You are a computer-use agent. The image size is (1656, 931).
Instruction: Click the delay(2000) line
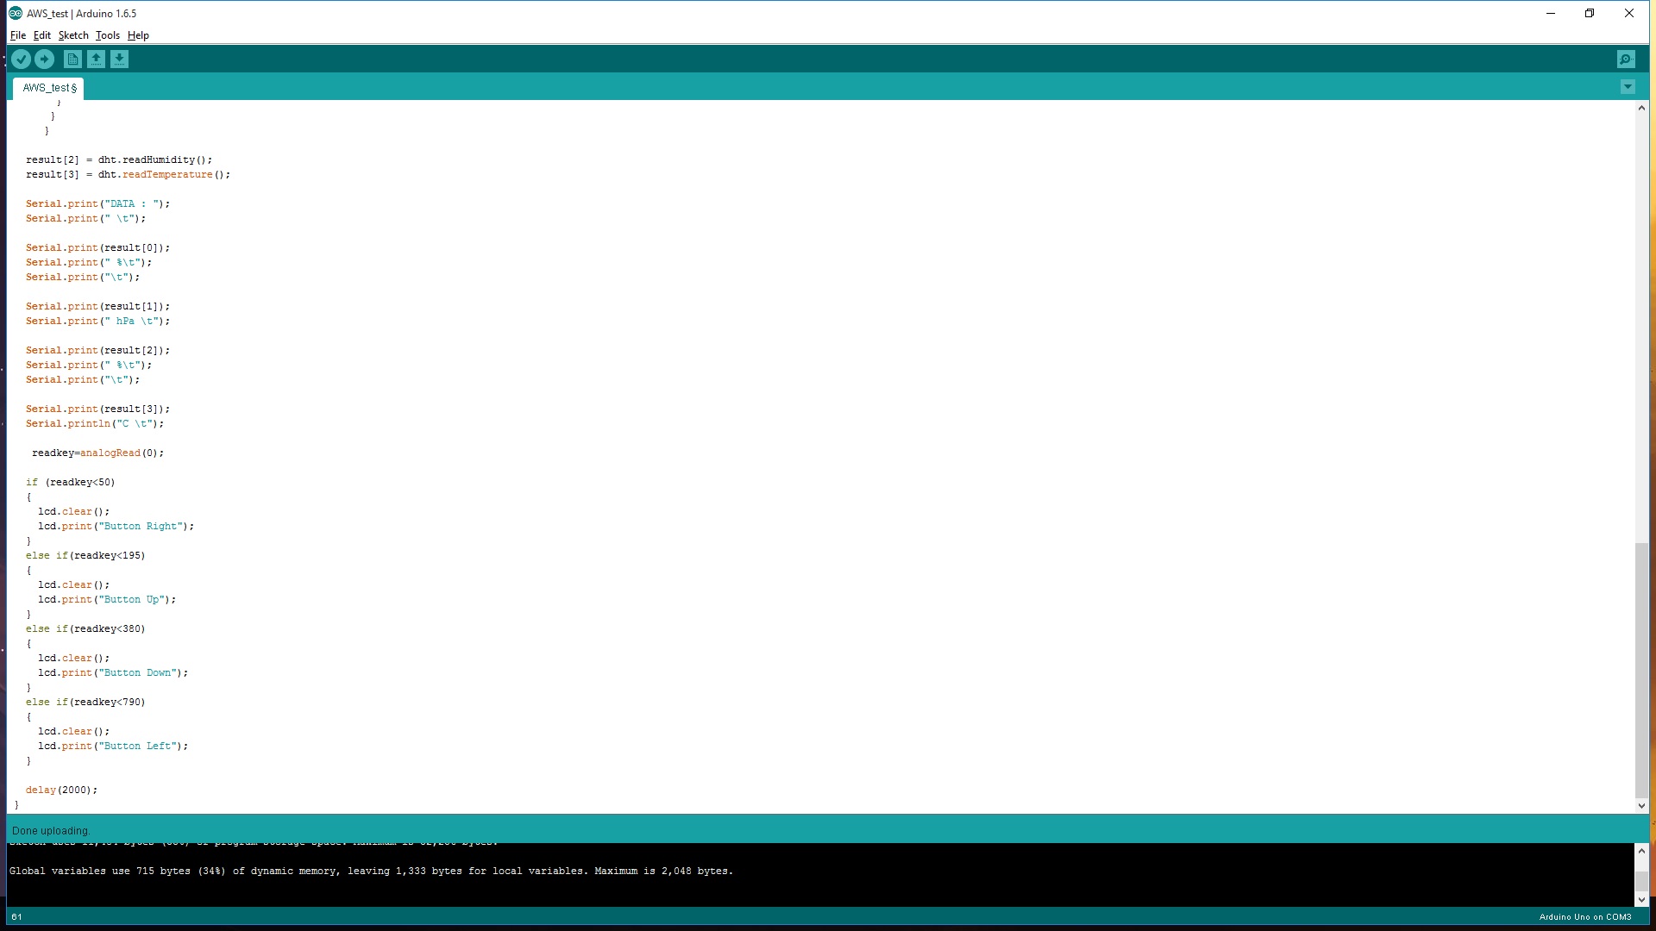61,790
